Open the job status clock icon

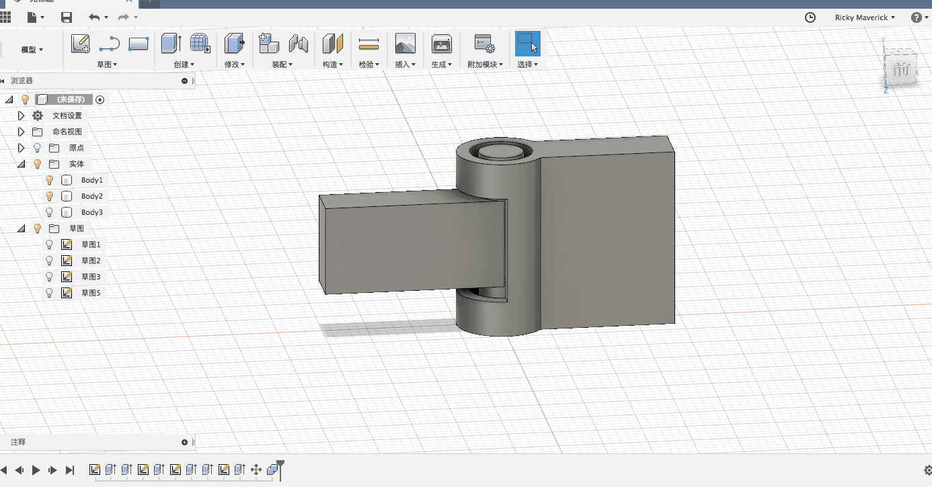tap(810, 17)
